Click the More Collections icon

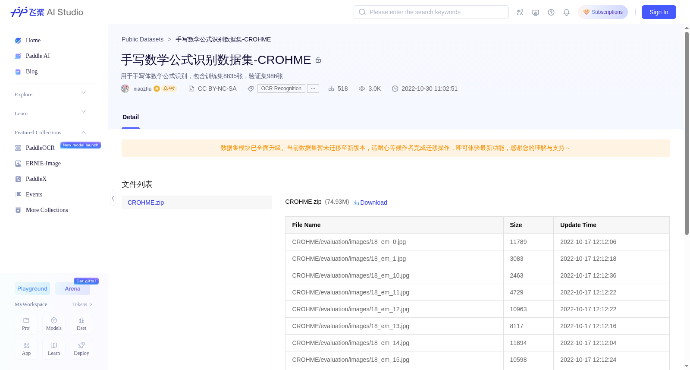pos(18,210)
